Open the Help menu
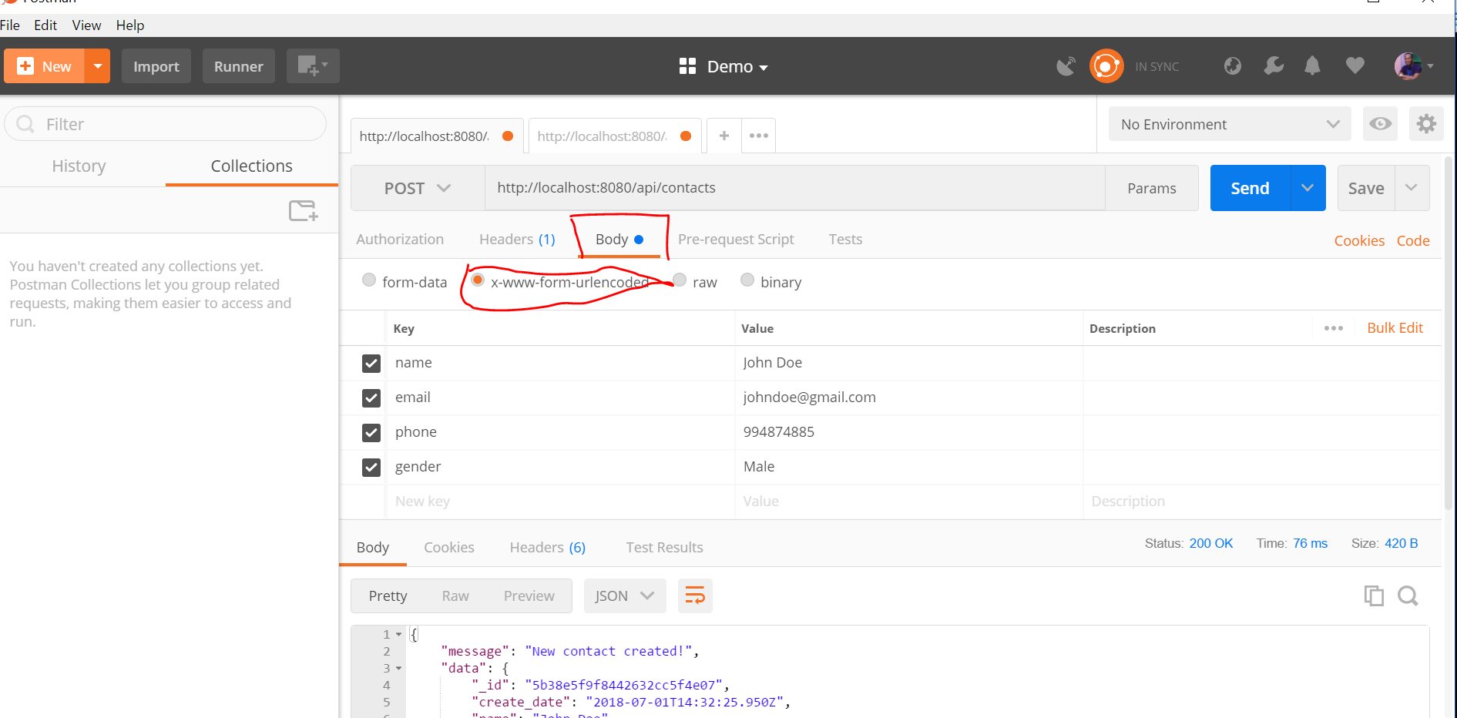 (x=130, y=25)
